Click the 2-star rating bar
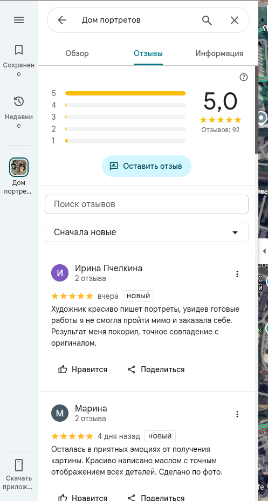 [x=125, y=129]
